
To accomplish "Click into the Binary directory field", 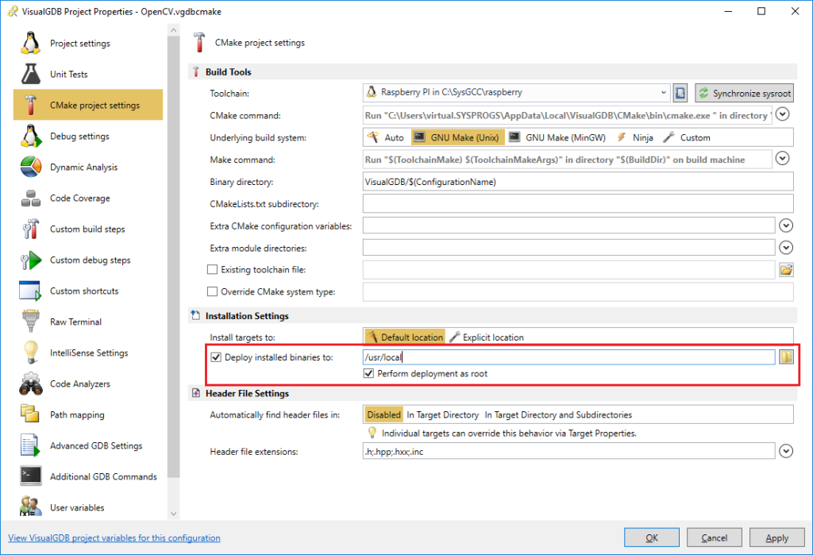I will pyautogui.click(x=578, y=182).
